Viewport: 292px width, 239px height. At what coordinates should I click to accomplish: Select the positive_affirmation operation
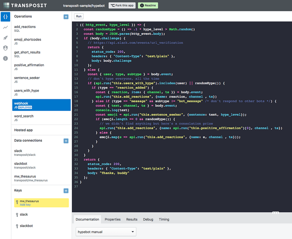coord(41,67)
